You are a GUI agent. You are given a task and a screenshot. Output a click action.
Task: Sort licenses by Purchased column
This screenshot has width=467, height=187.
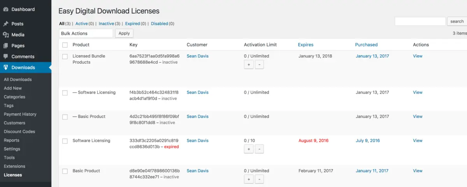(366, 45)
